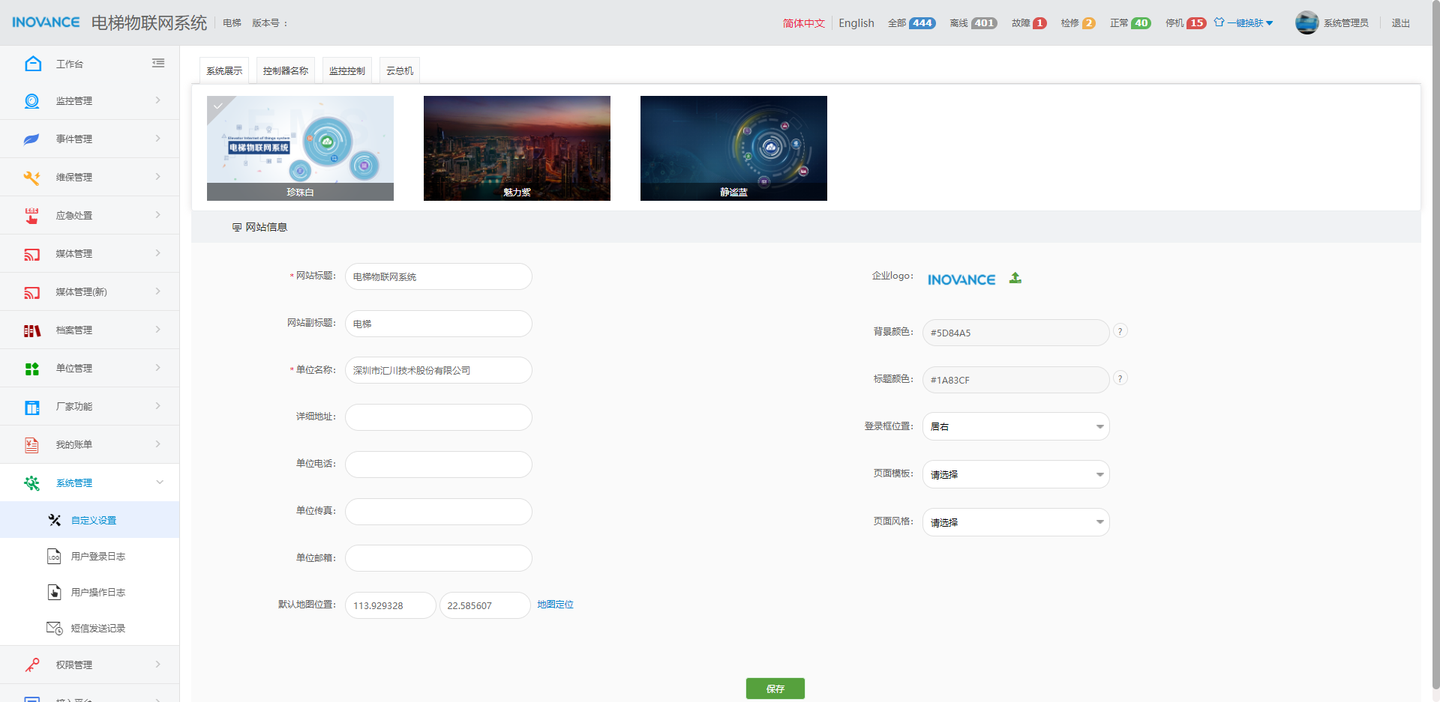Image resolution: width=1440 pixels, height=702 pixels.
Task: Click the 单位电话 input field
Action: click(439, 465)
